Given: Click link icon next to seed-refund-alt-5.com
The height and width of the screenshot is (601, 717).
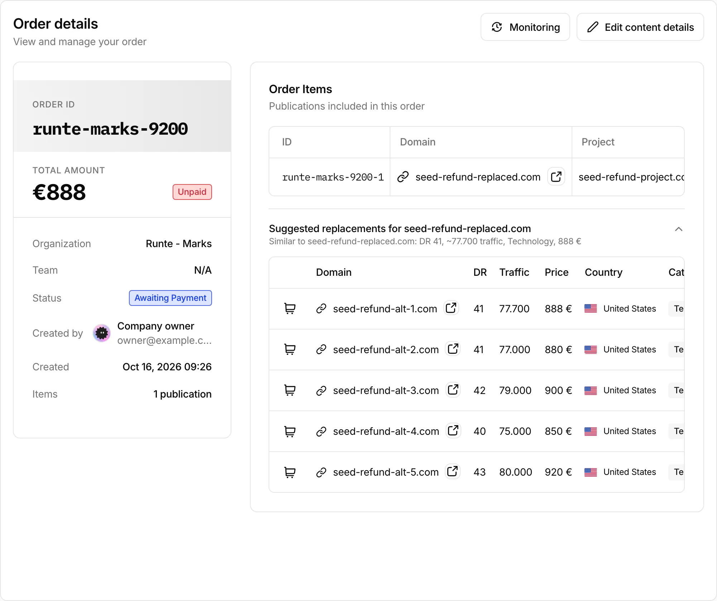Looking at the screenshot, I should (x=321, y=472).
